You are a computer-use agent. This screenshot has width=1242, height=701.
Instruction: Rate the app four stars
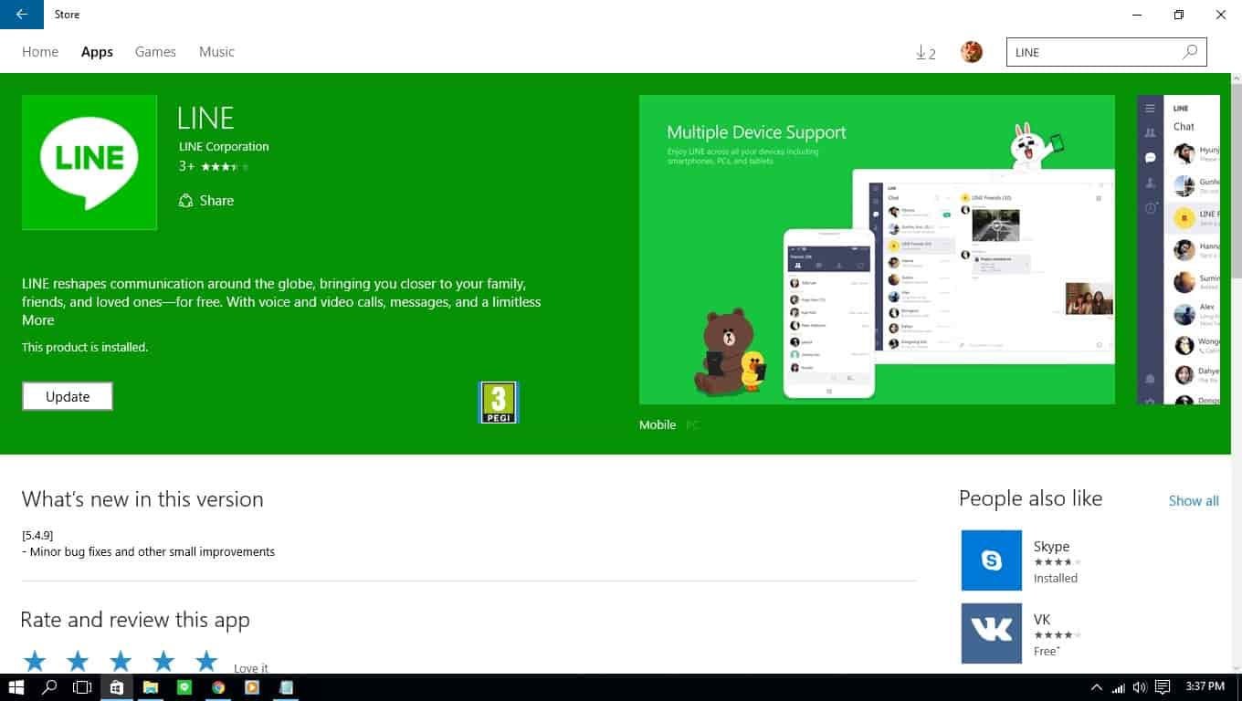coord(163,661)
